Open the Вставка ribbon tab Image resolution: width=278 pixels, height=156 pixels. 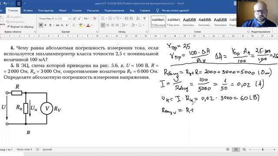pyautogui.click(x=28, y=10)
